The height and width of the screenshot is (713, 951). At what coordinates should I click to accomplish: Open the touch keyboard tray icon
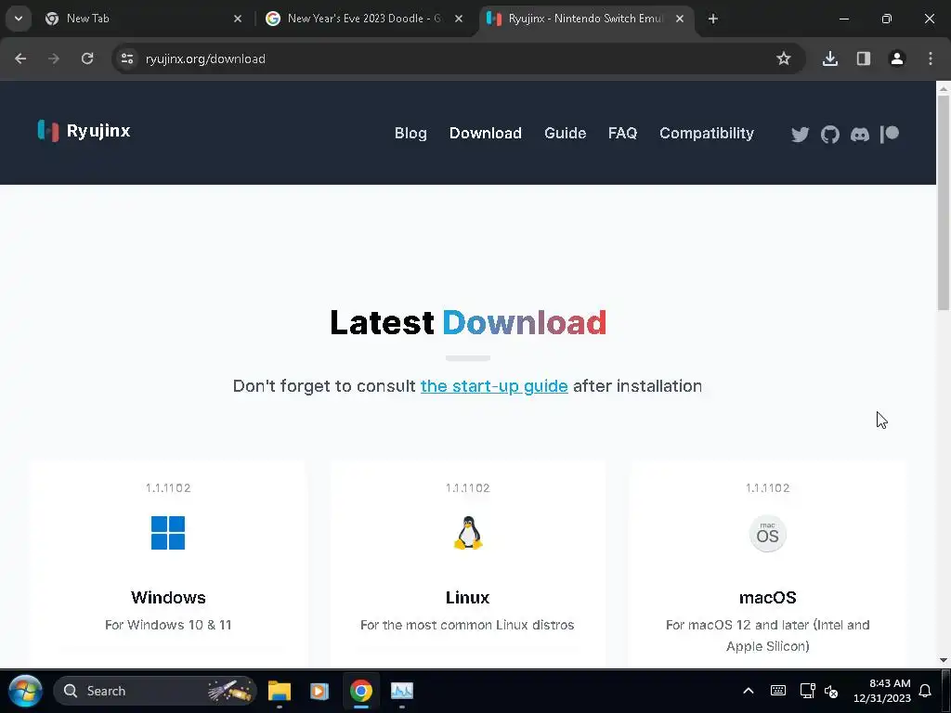coord(778,691)
